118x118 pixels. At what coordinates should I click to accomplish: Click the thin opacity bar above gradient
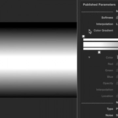pos(101,40)
